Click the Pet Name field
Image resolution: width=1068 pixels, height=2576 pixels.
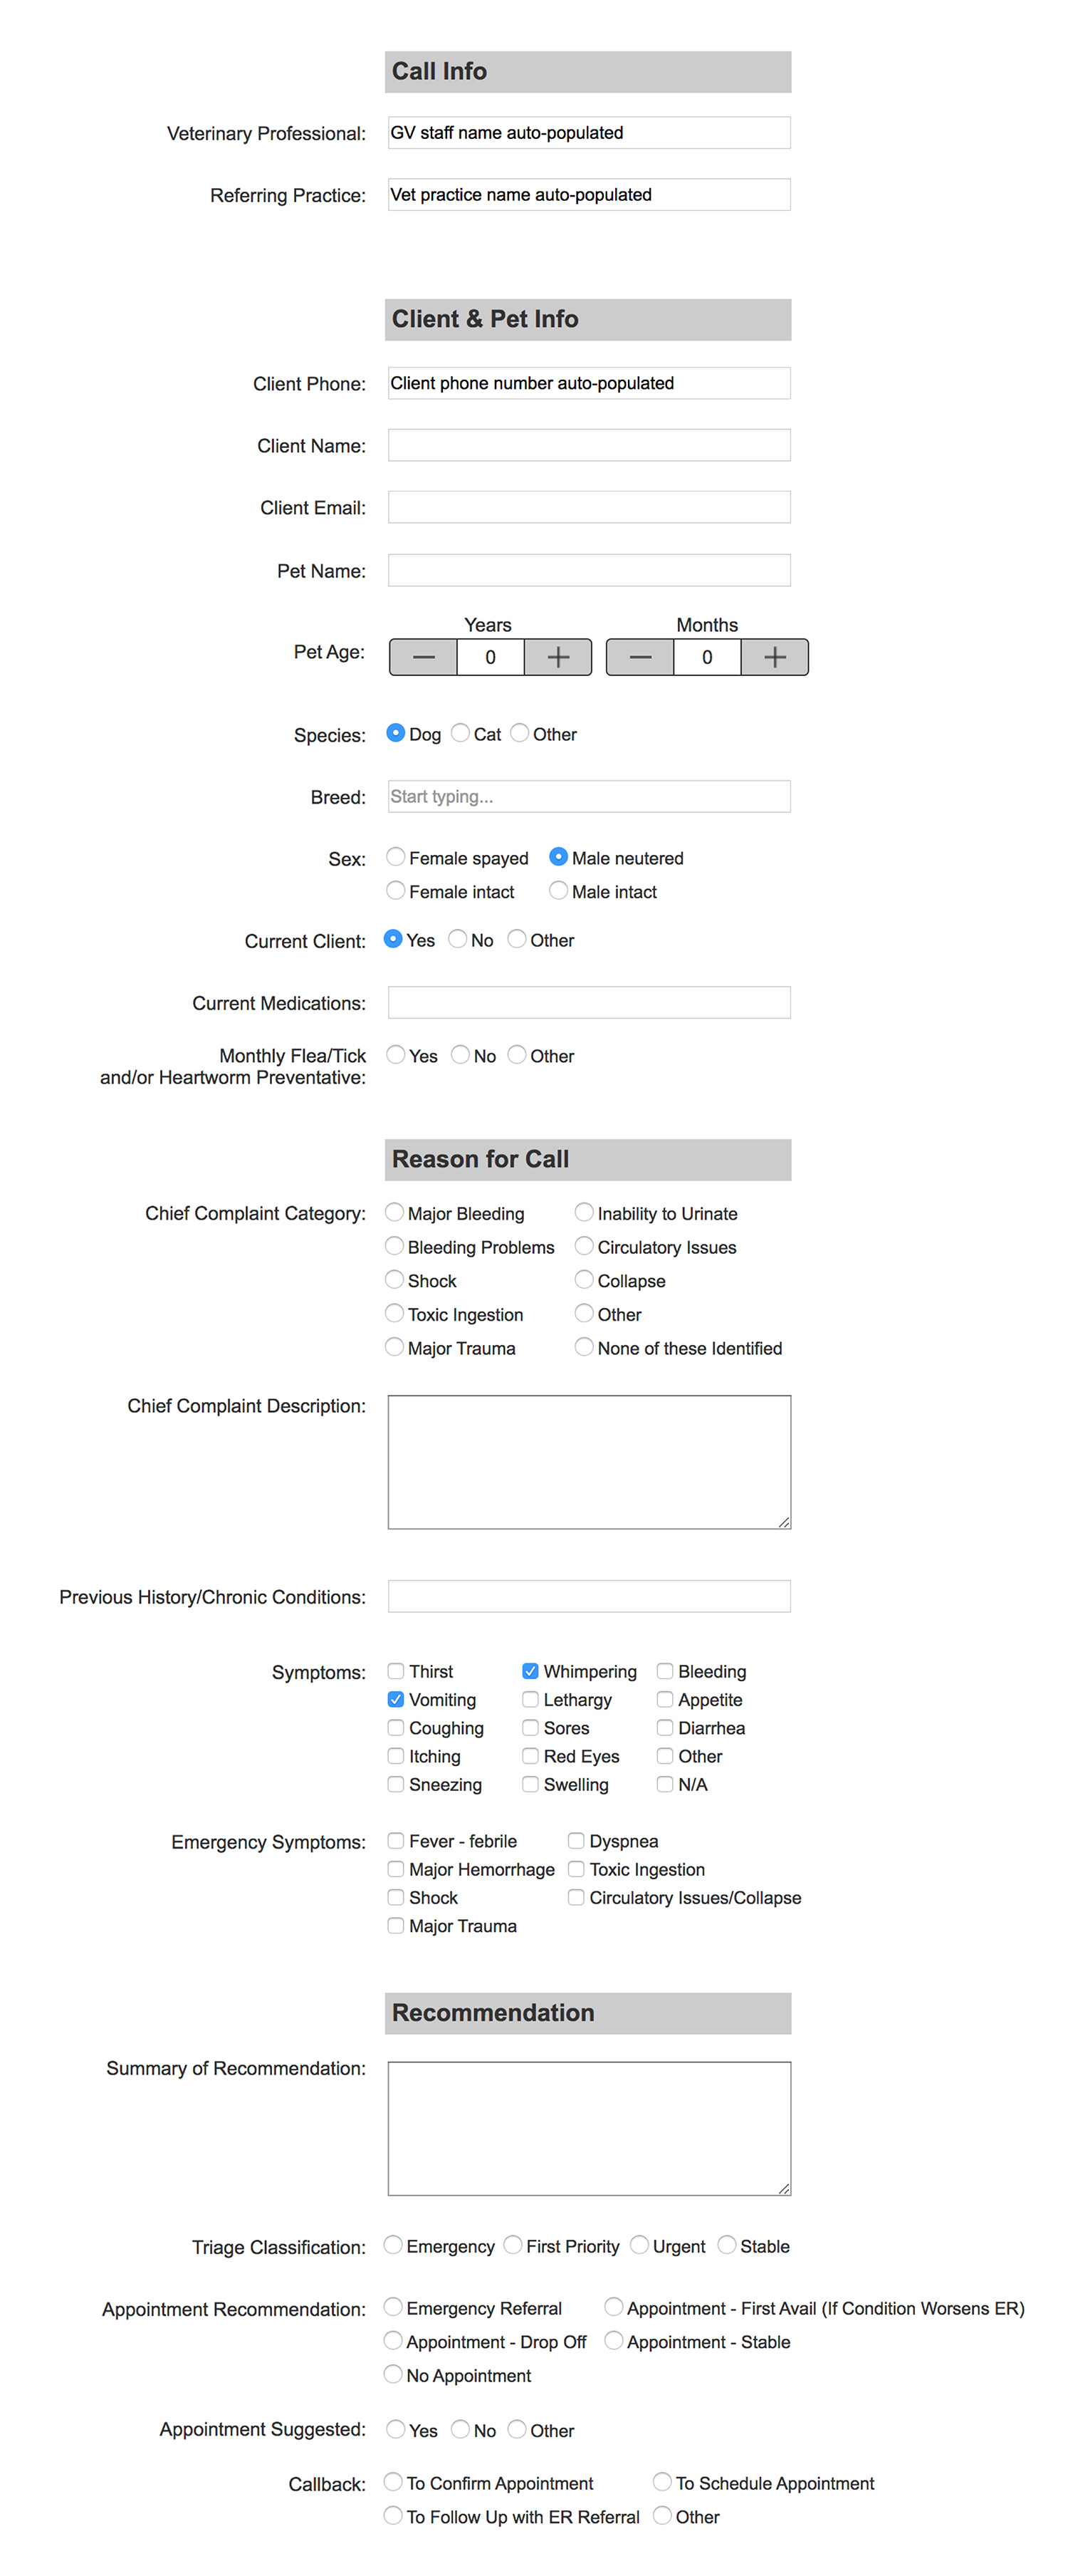pyautogui.click(x=590, y=570)
